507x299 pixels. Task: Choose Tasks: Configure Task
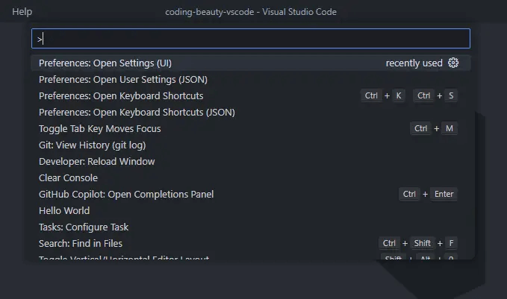(84, 227)
